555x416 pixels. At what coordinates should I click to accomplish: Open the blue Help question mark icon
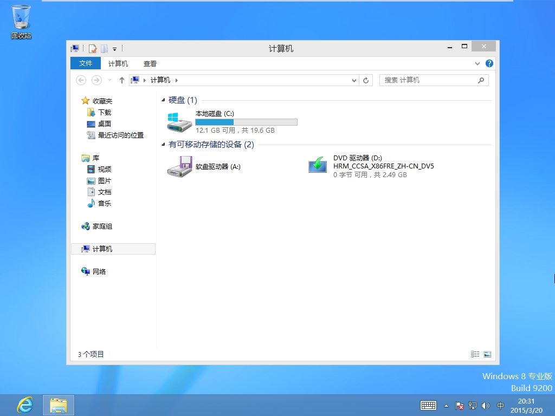(489, 63)
